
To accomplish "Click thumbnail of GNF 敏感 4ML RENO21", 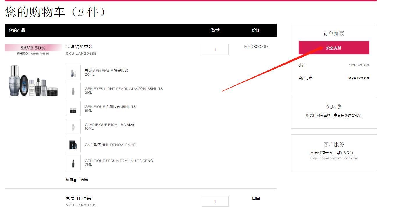I will pyautogui.click(x=73, y=145).
